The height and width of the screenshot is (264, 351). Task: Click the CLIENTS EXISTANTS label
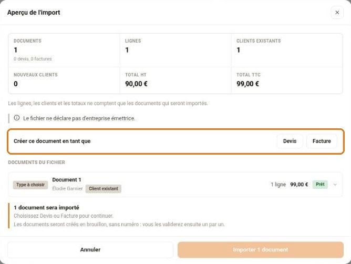(259, 41)
